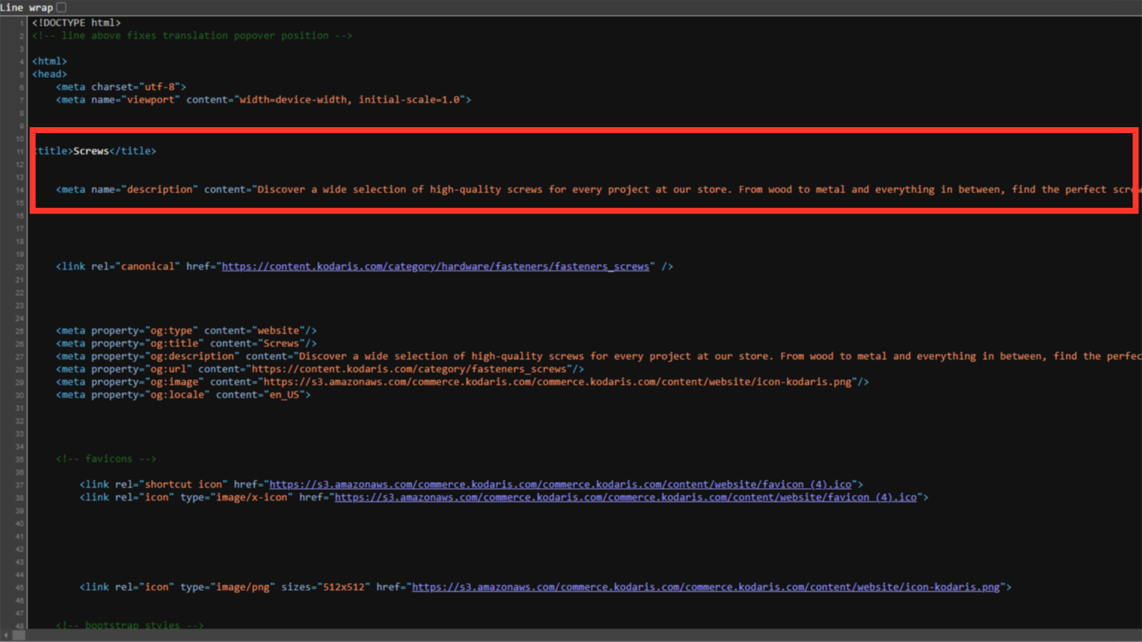Click line number 20 in the gutter
1142x642 pixels.
pos(20,267)
